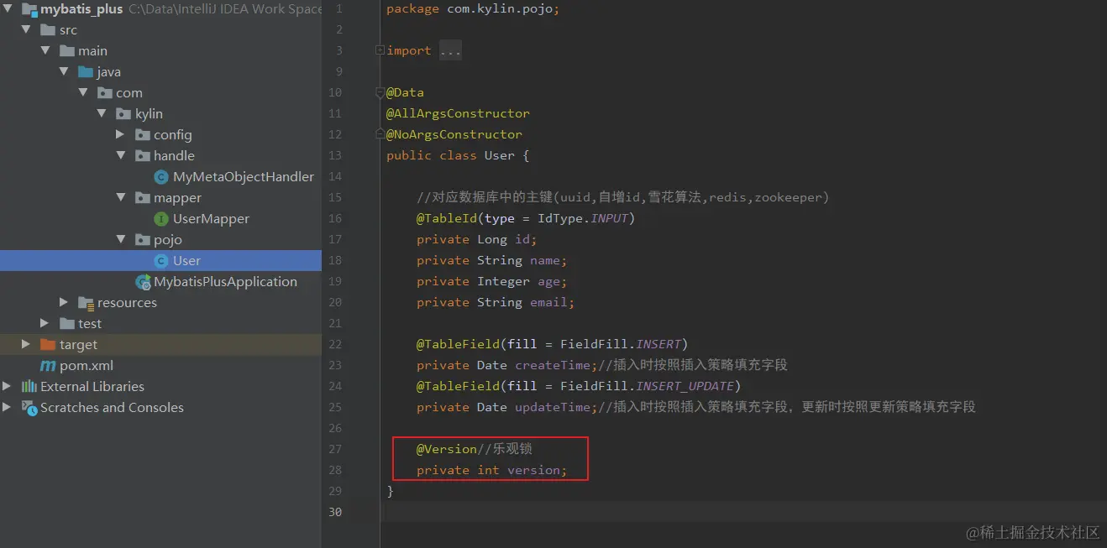Click line number 16 in gutter
Viewport: 1107px width, 548px height.
pos(335,218)
